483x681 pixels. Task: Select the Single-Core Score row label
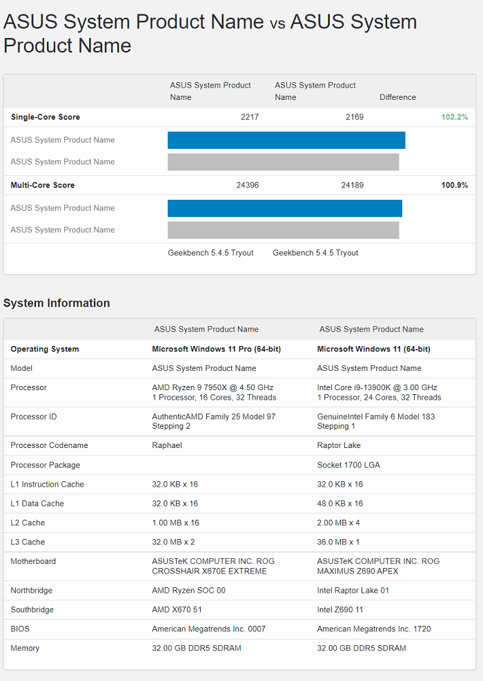click(x=46, y=117)
